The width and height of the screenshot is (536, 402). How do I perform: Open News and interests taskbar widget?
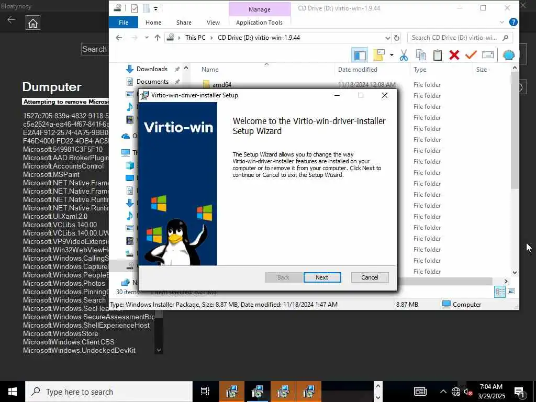coord(420,392)
